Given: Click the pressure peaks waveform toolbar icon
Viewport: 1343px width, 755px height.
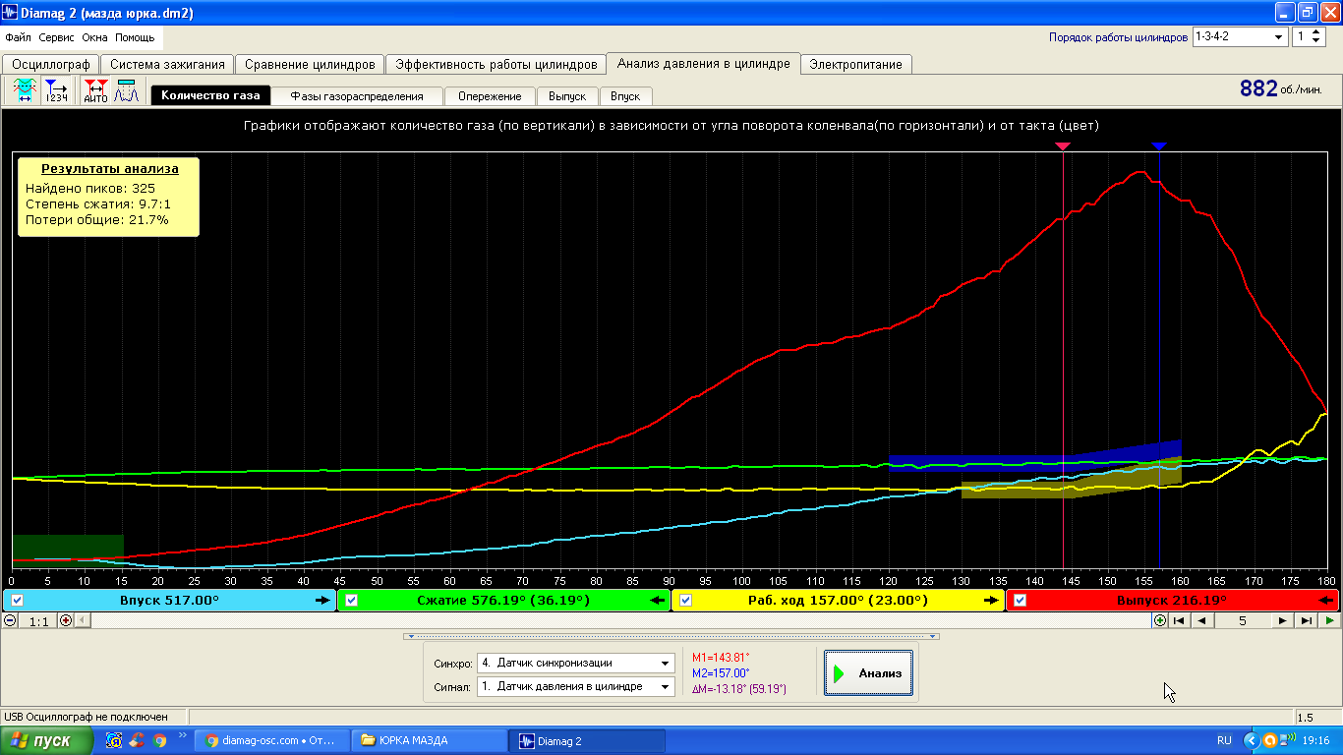Looking at the screenshot, I should (x=126, y=91).
